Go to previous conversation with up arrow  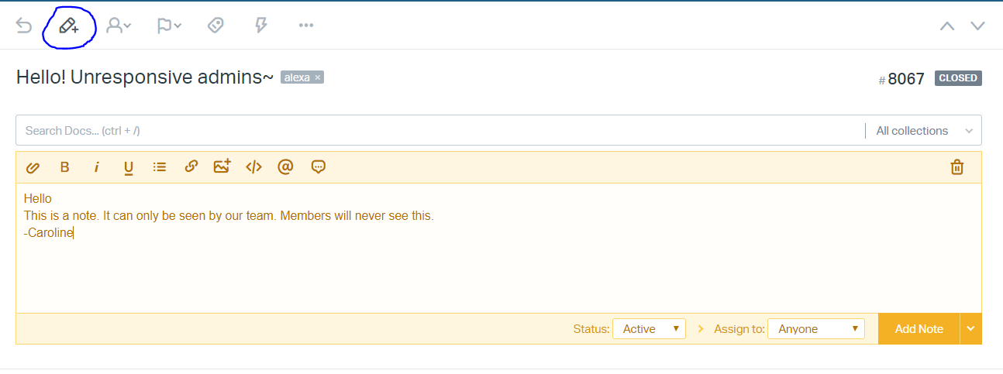(947, 26)
